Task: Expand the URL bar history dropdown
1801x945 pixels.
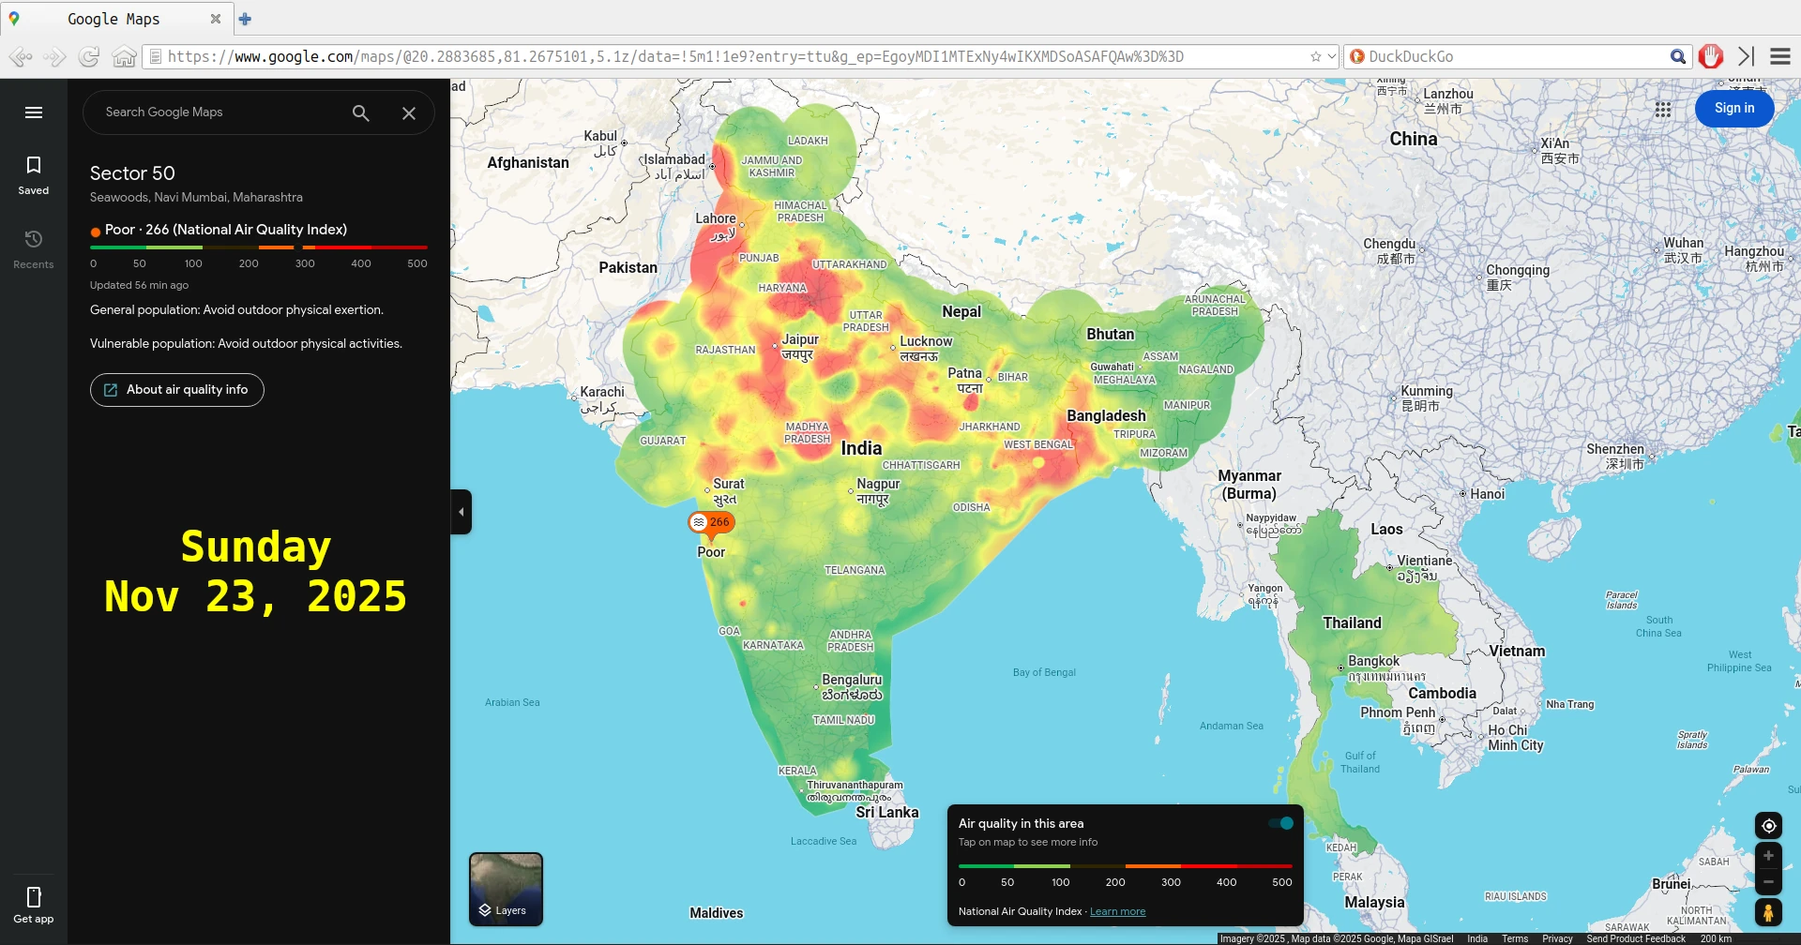Action: pos(1332,56)
